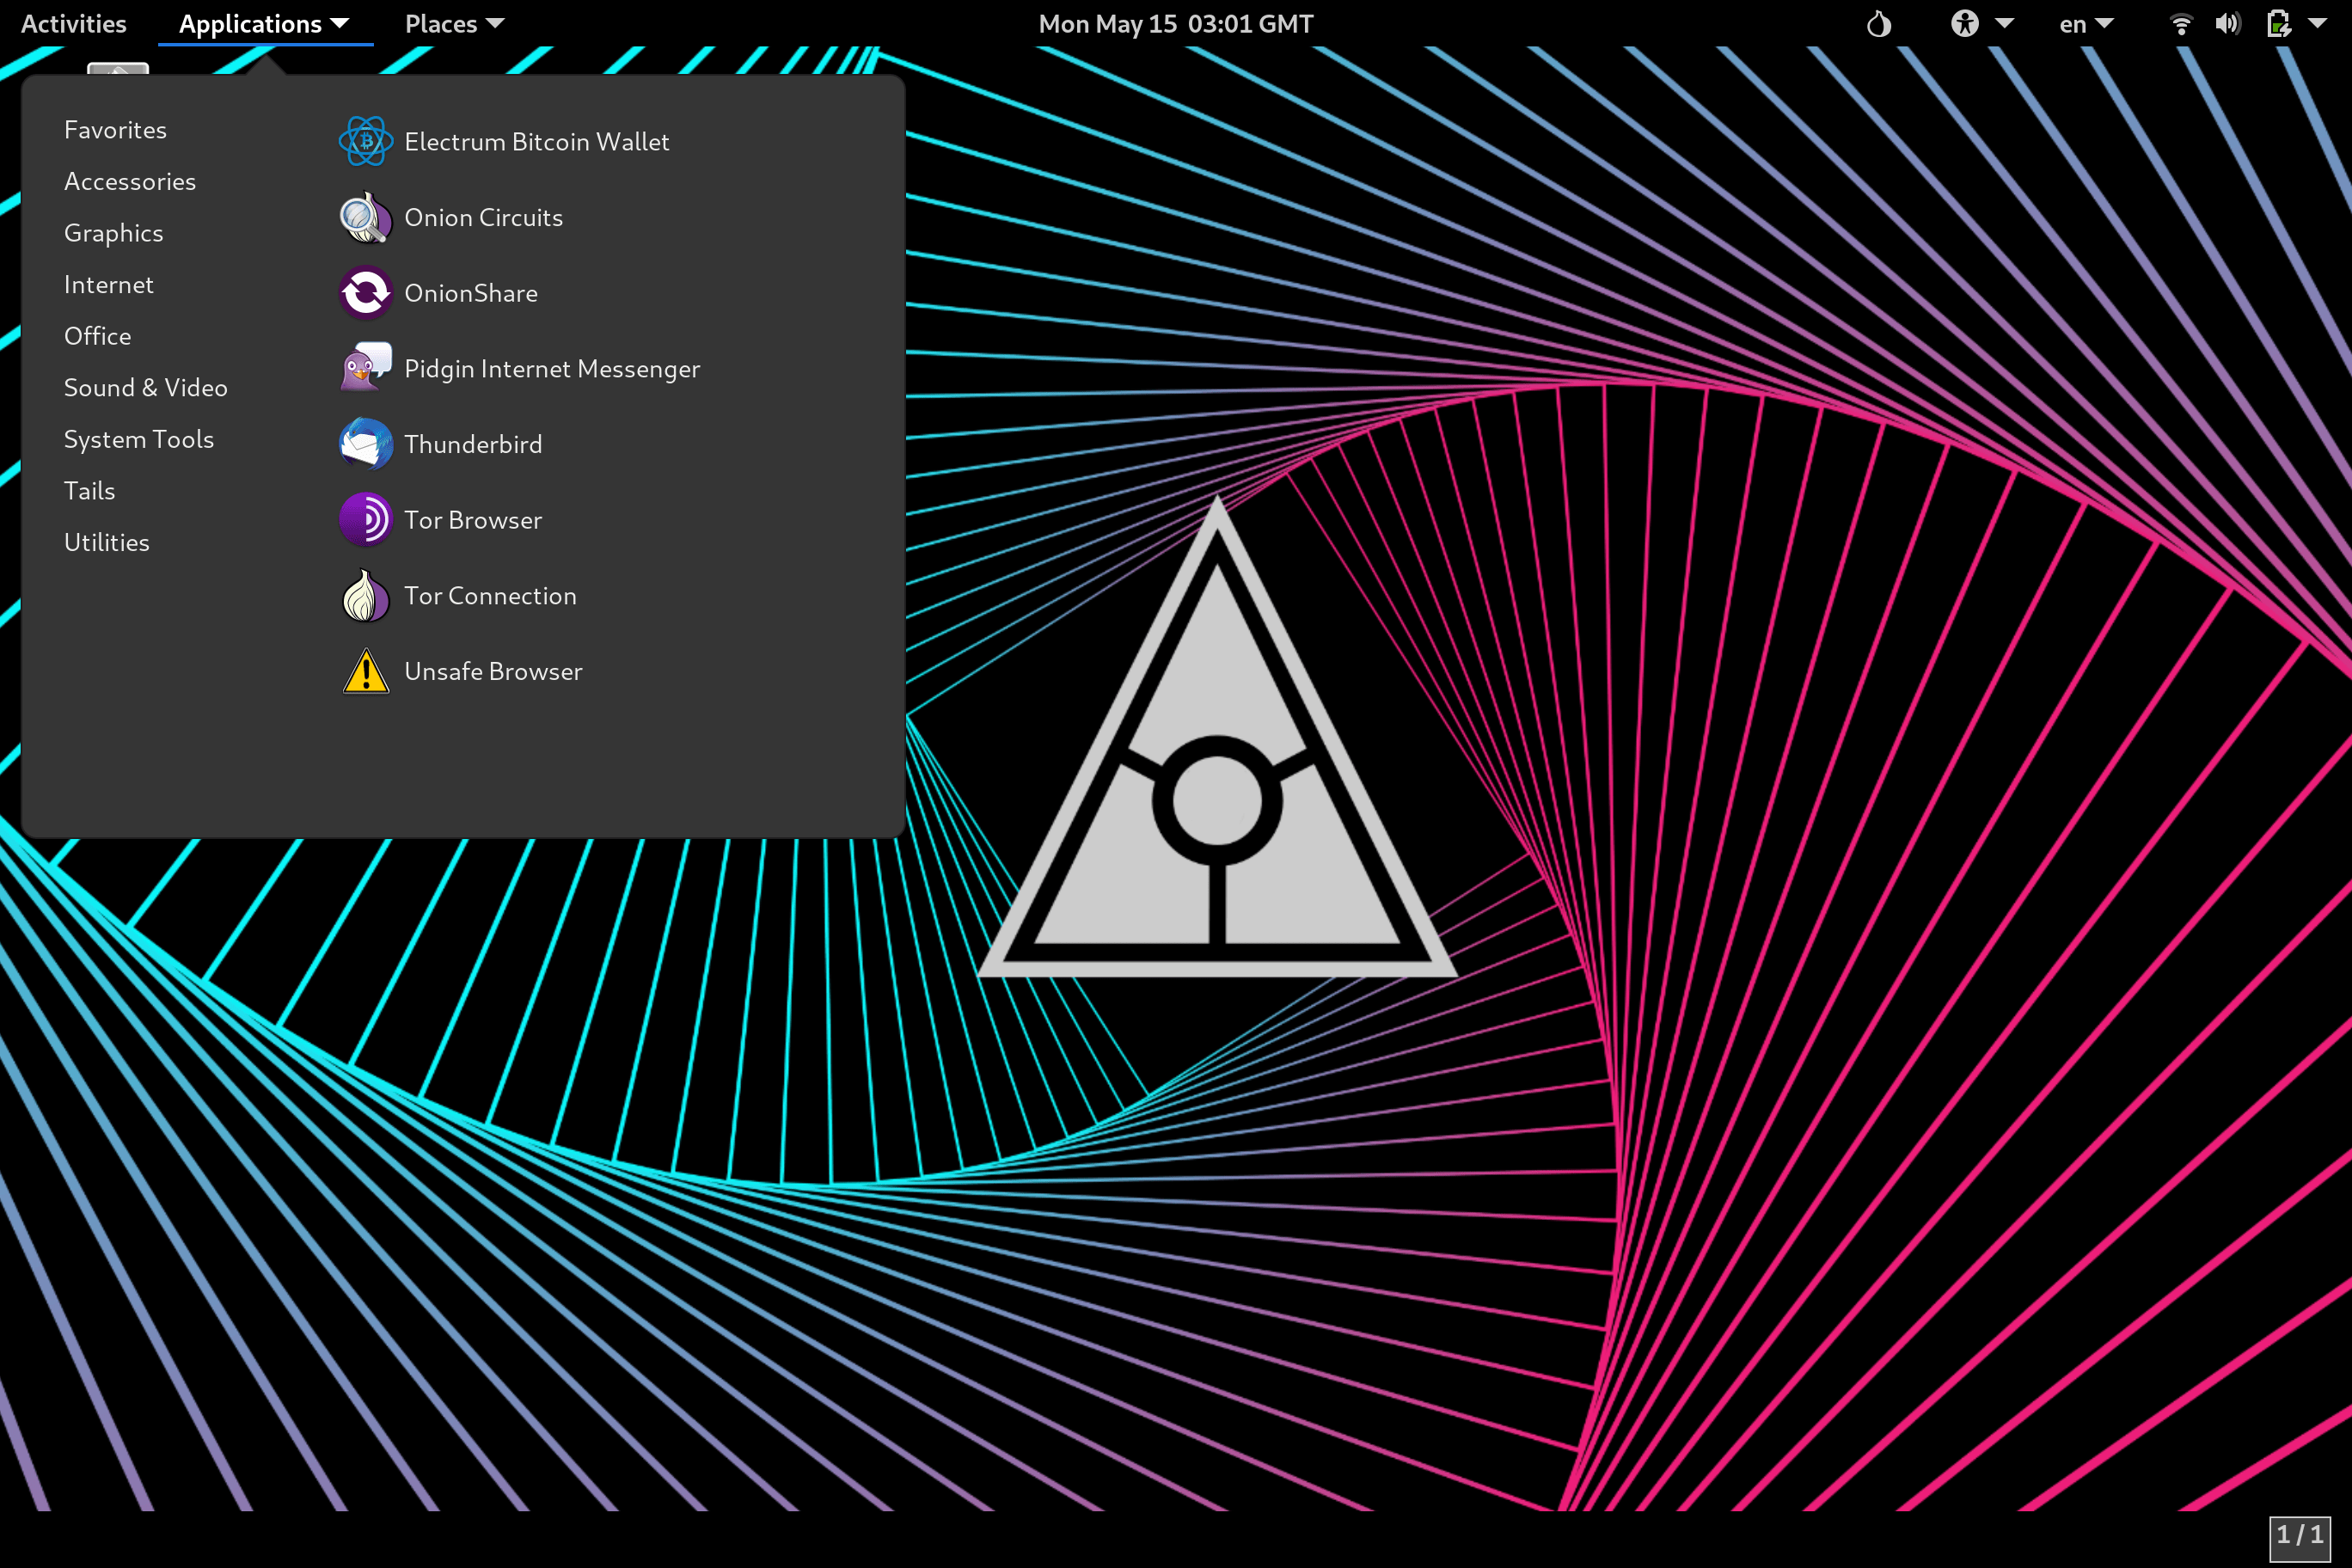
Task: Open the clock and calendar popup
Action: click(x=1175, y=24)
